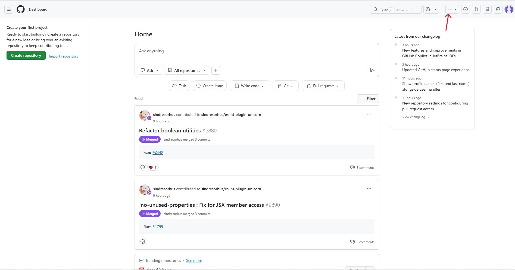The image size is (515, 270).
Task: Open the hamburger navigation menu
Action: tap(9, 9)
